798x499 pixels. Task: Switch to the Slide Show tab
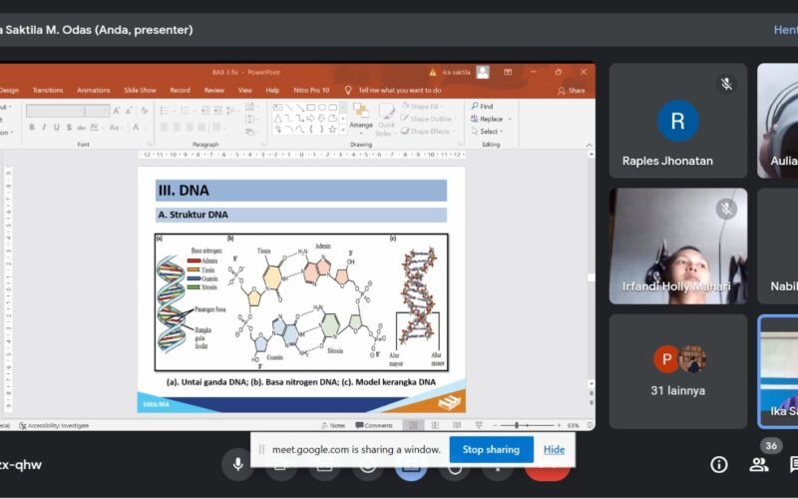(140, 90)
